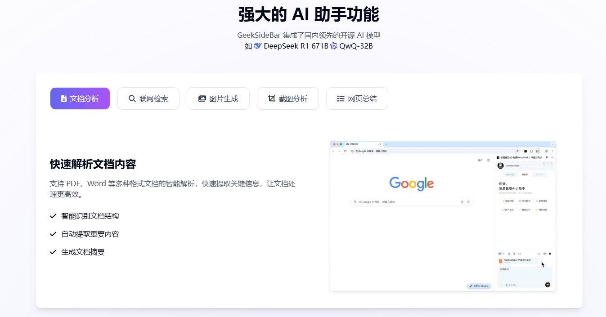The image size is (606, 317).
Task: Click the heading '快速解析文档内容'
Action: pyautogui.click(x=93, y=164)
